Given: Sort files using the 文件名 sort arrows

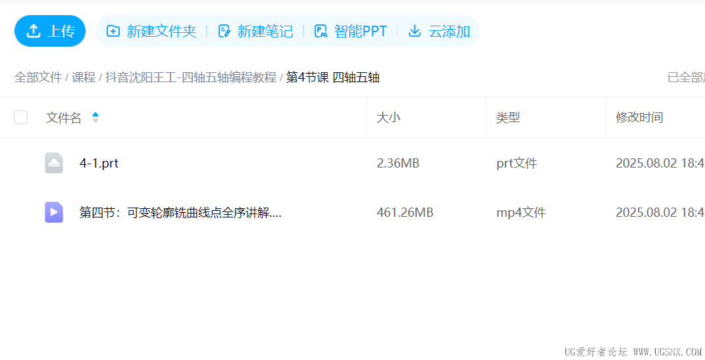Looking at the screenshot, I should tap(95, 118).
